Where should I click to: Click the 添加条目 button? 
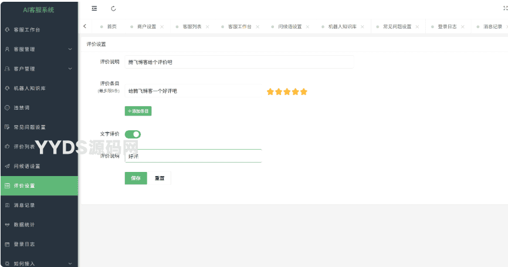(138, 111)
